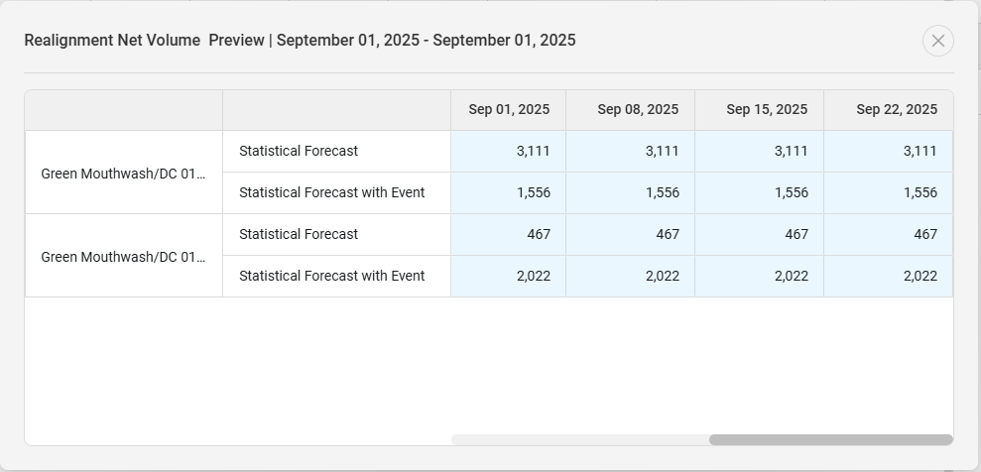The height and width of the screenshot is (472, 981).
Task: Select the 2,022 cell under Sep 22, 2025
Action: [920, 277]
